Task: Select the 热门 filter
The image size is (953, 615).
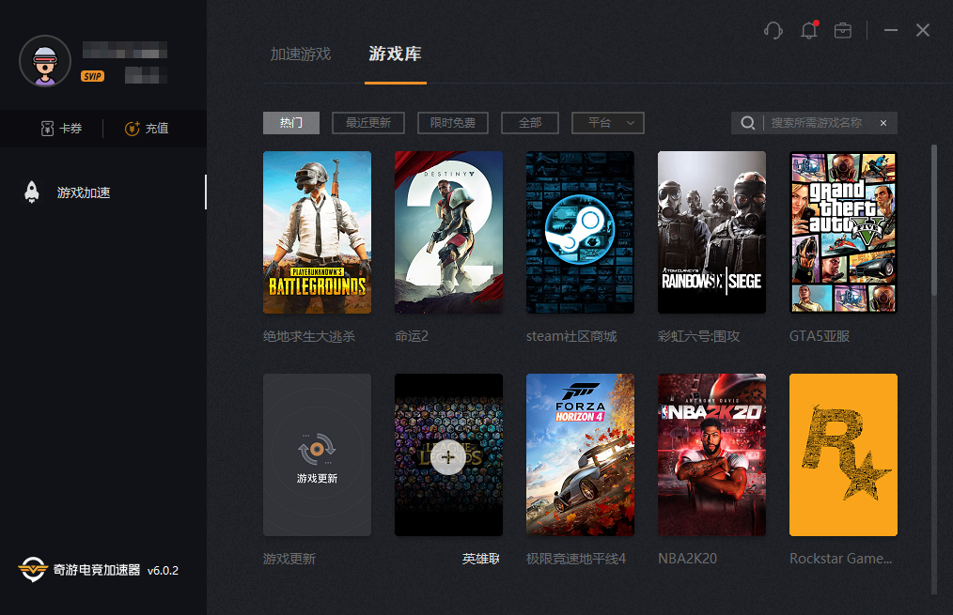Action: tap(291, 123)
